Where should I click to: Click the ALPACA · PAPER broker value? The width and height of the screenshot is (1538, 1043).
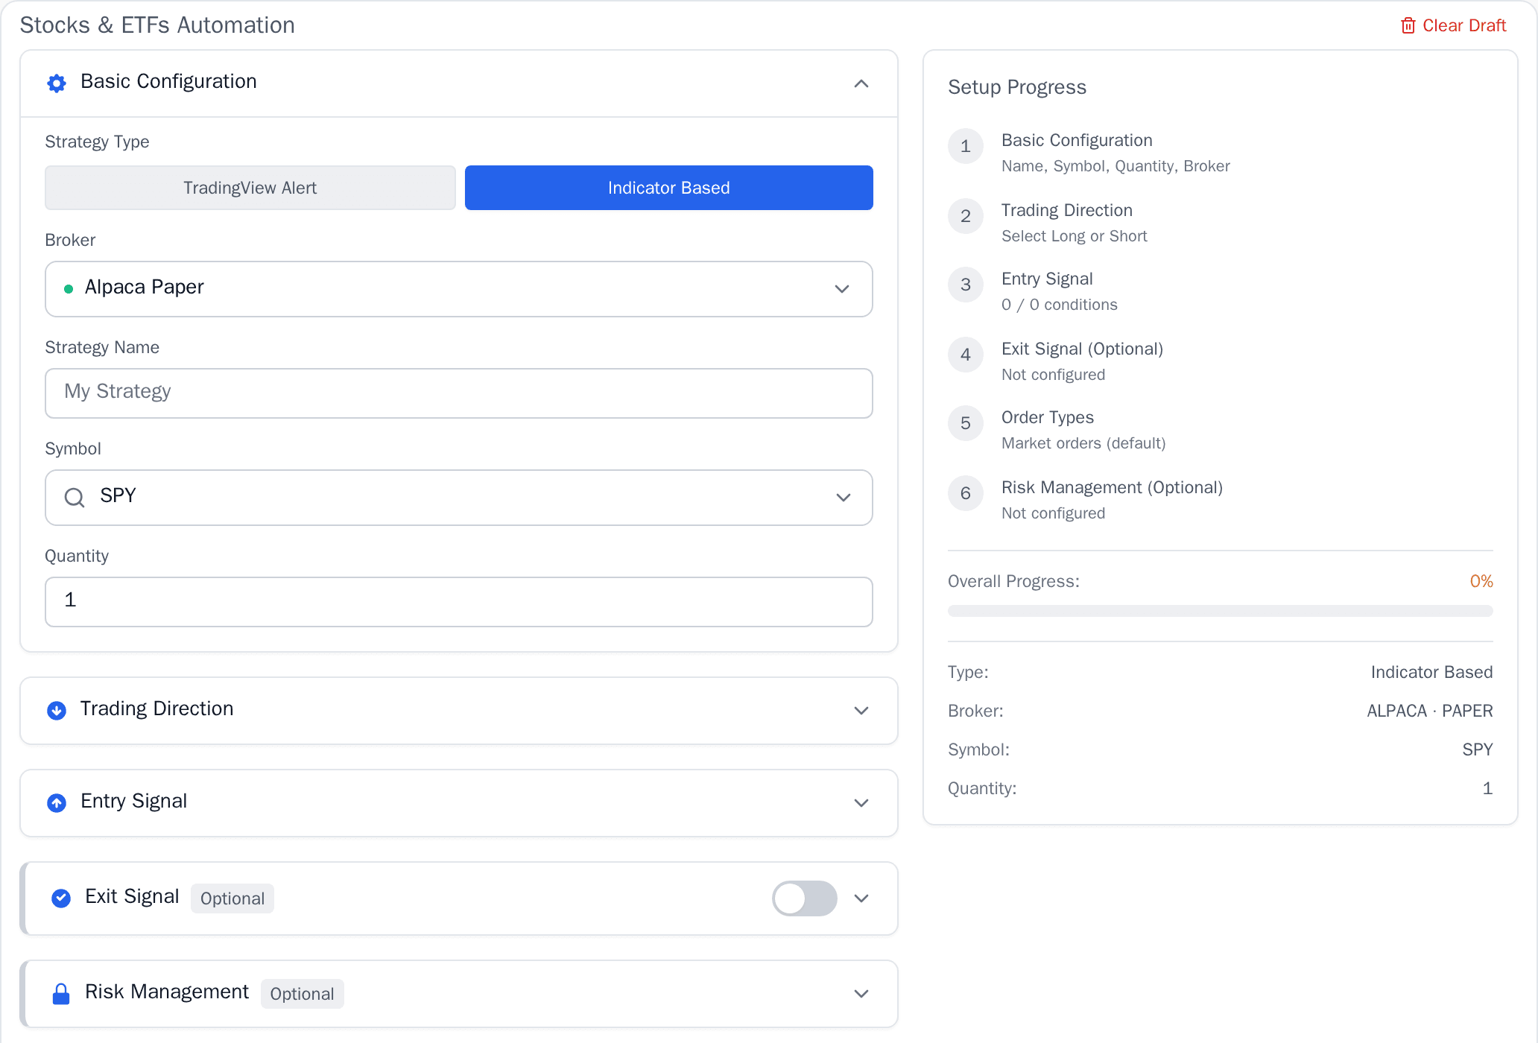(x=1430, y=711)
